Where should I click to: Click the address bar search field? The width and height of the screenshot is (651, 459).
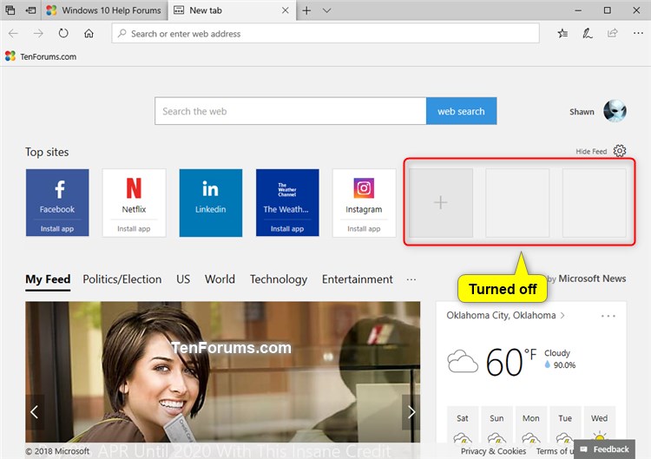tap(325, 34)
